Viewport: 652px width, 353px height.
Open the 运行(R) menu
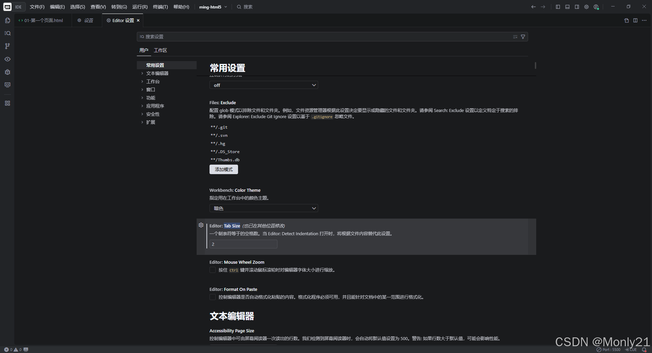click(140, 7)
